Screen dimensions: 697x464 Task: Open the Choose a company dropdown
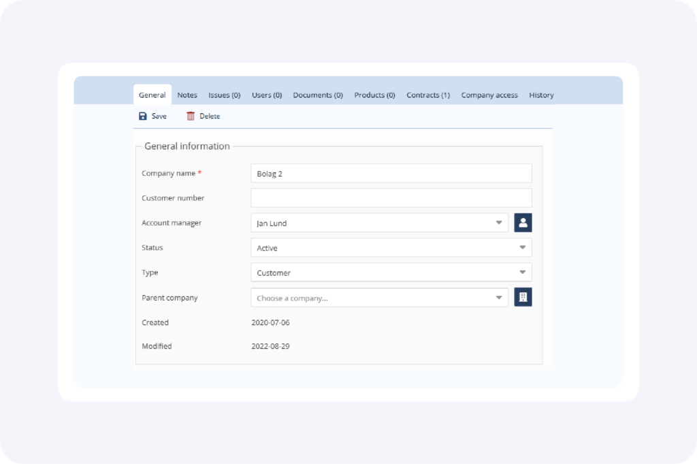point(379,298)
